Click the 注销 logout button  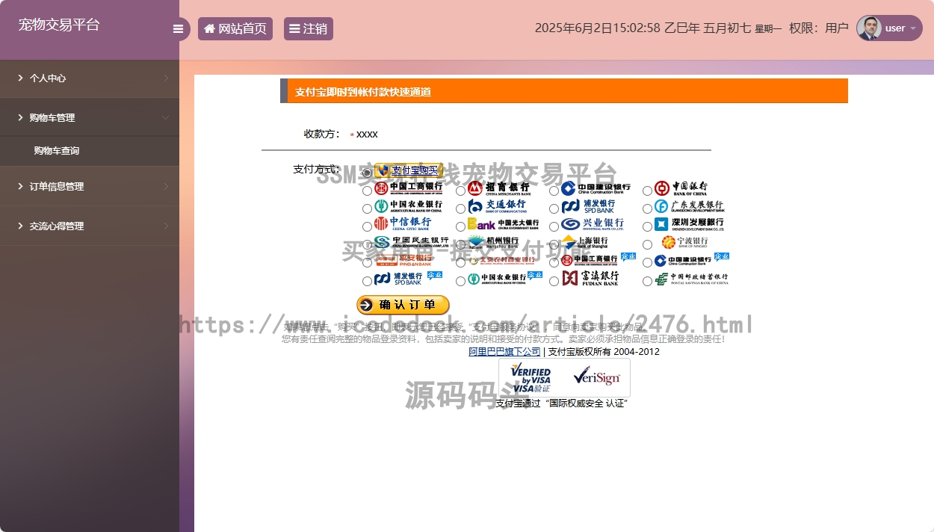pos(309,29)
